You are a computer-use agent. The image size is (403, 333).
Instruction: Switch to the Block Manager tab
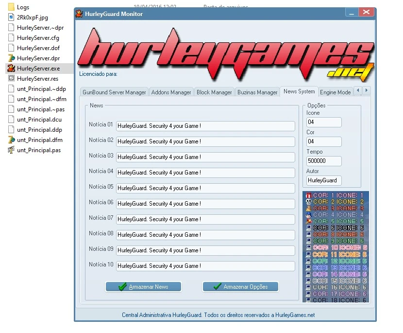click(x=214, y=92)
